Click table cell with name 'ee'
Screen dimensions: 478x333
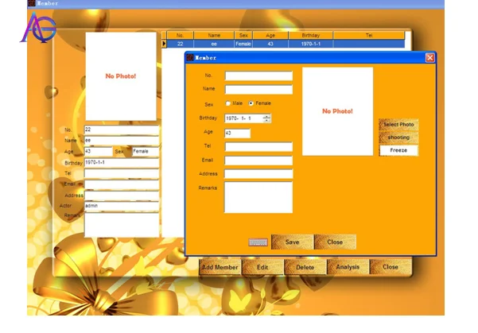click(x=214, y=44)
